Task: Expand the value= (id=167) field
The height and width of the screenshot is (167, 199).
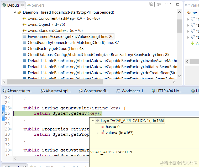Action: point(98,133)
